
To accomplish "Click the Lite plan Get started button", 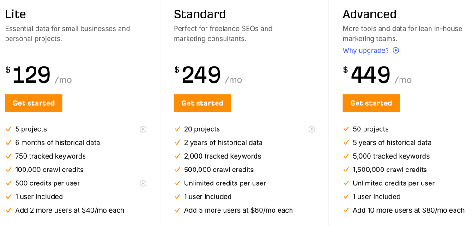I will [x=34, y=103].
